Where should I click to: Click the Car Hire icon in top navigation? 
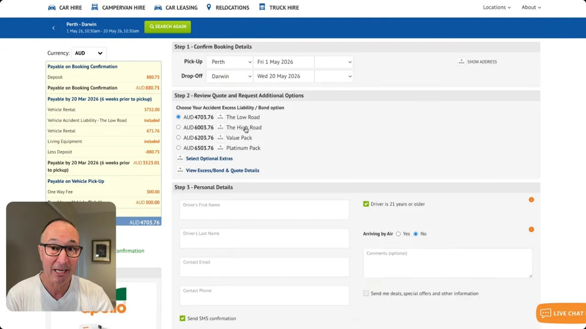[x=52, y=7]
